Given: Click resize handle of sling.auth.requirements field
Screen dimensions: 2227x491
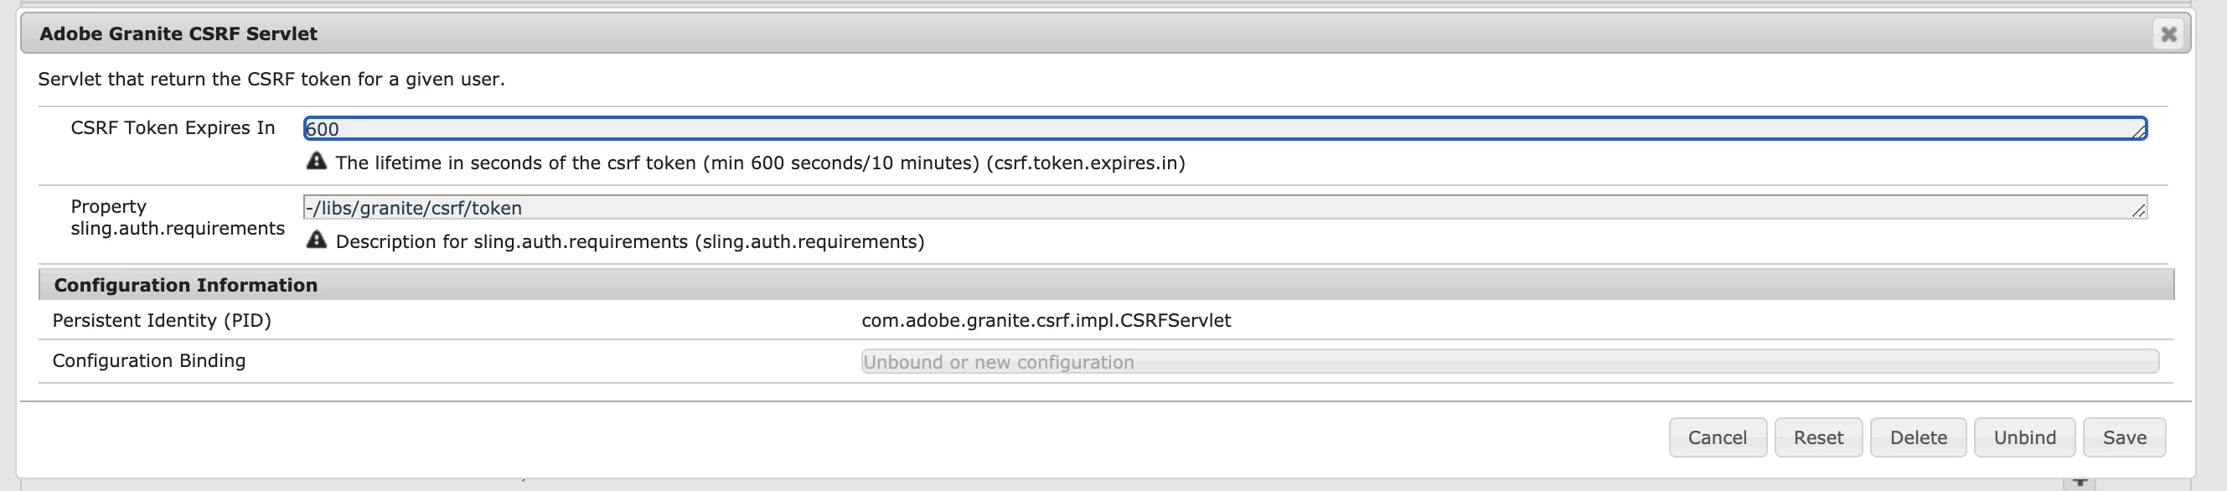Looking at the screenshot, I should click(x=2138, y=210).
